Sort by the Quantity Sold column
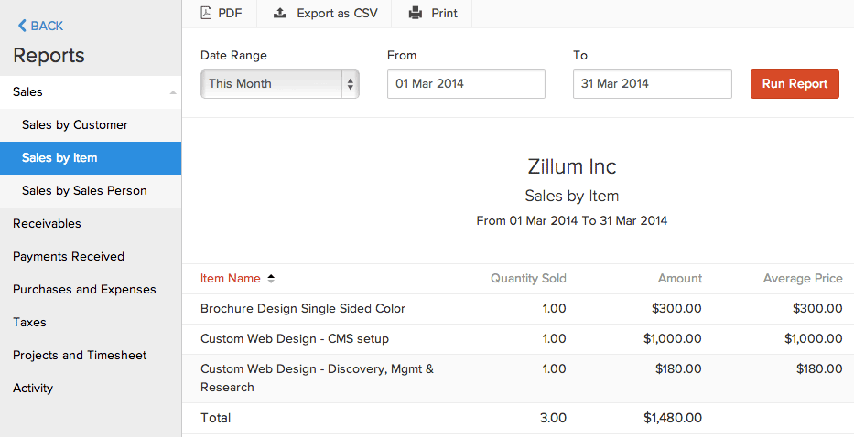Screen dimensions: 854x437 click(528, 279)
